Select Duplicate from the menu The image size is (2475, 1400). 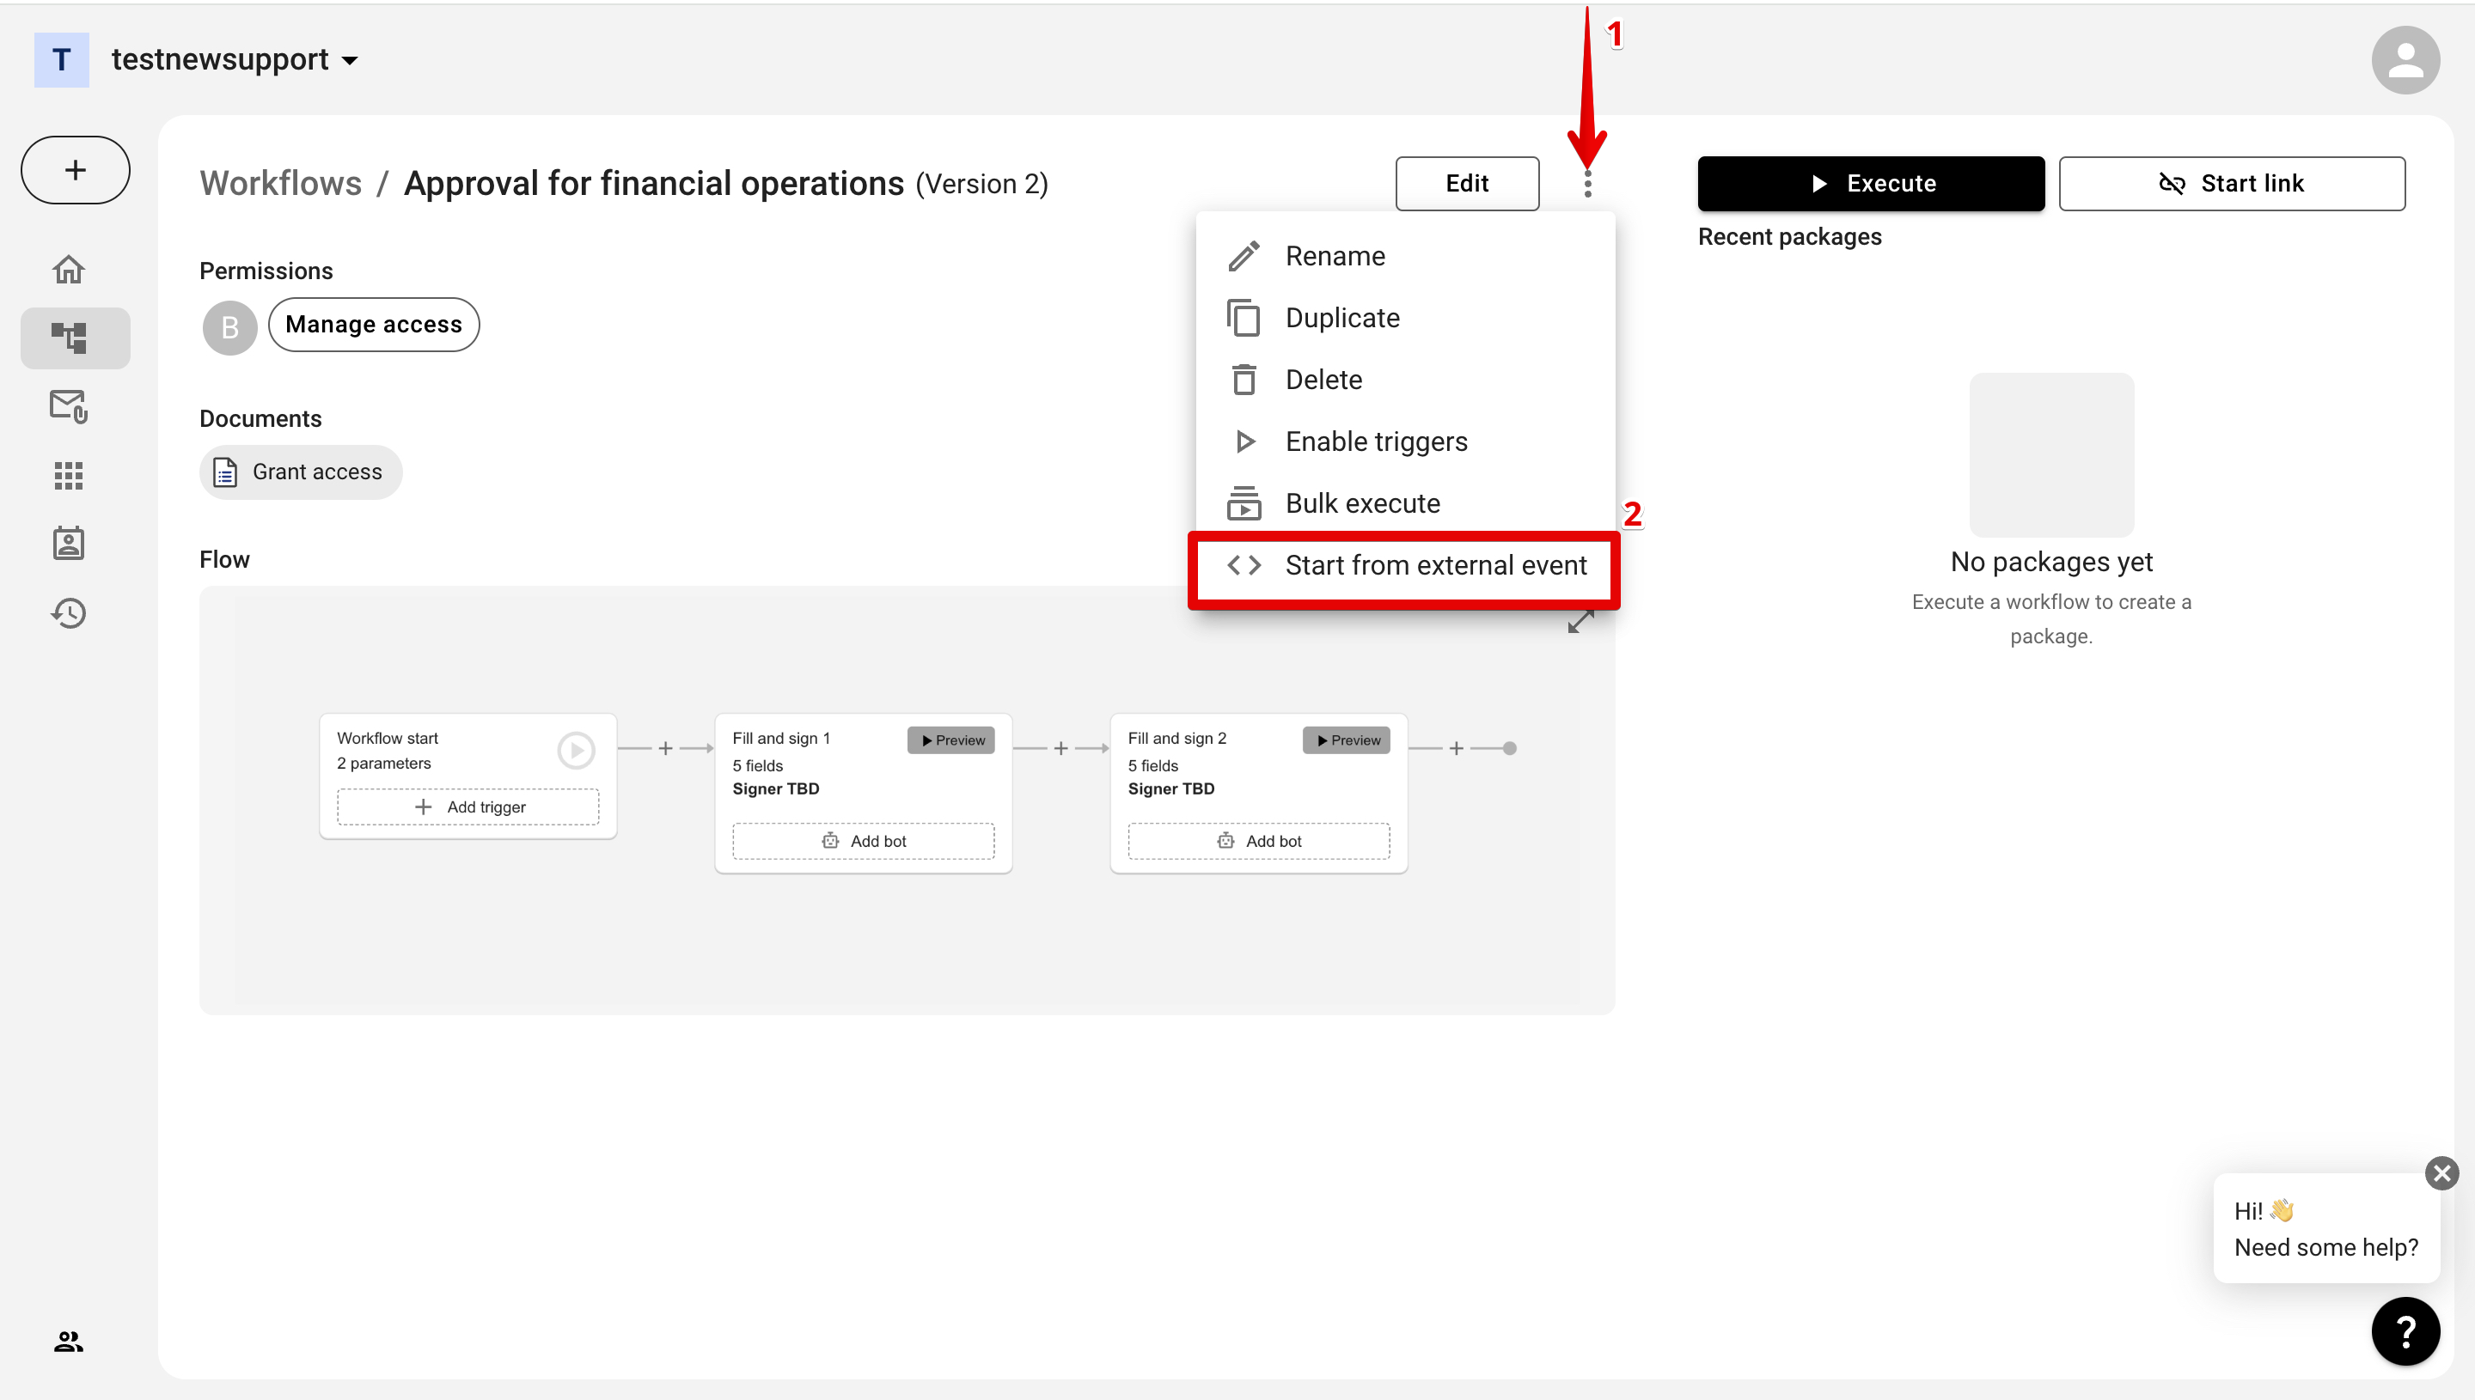click(x=1404, y=317)
